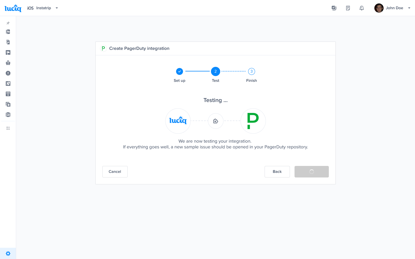415x259 pixels.
Task: Select step 2 Test indicator
Action: coord(216,71)
